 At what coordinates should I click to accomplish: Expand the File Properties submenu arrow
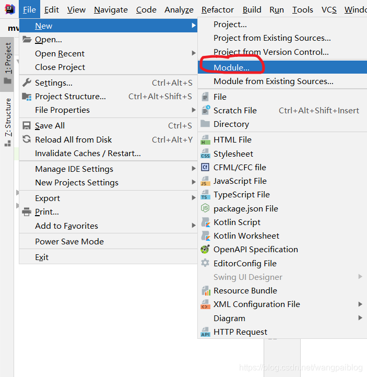(194, 110)
